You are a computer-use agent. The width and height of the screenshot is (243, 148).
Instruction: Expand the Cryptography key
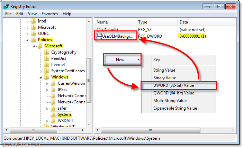(x=40, y=53)
